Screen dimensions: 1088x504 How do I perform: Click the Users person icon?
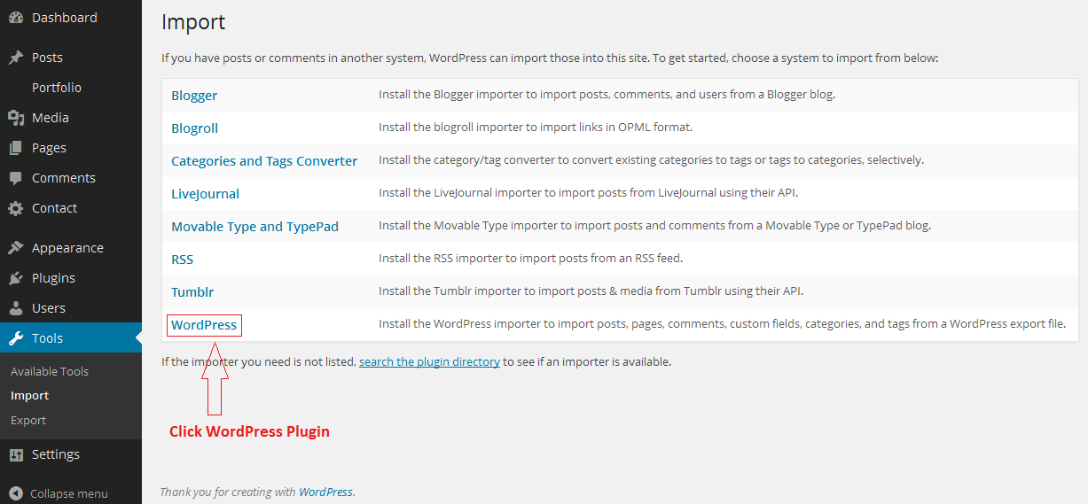click(x=15, y=308)
